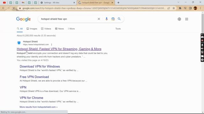This screenshot has width=204, height=114.
Task: Select the All results tab
Action: (20, 29)
